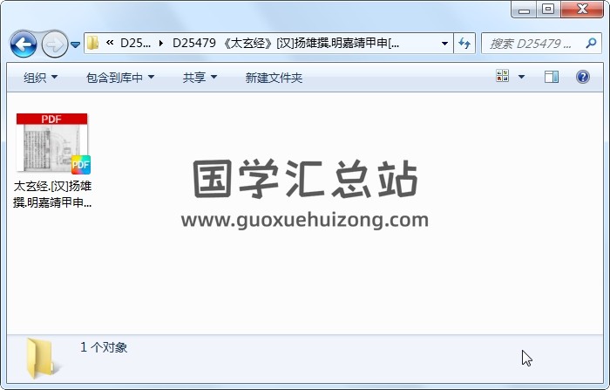610x390 pixels.
Task: Click the change view icon
Action: click(502, 76)
